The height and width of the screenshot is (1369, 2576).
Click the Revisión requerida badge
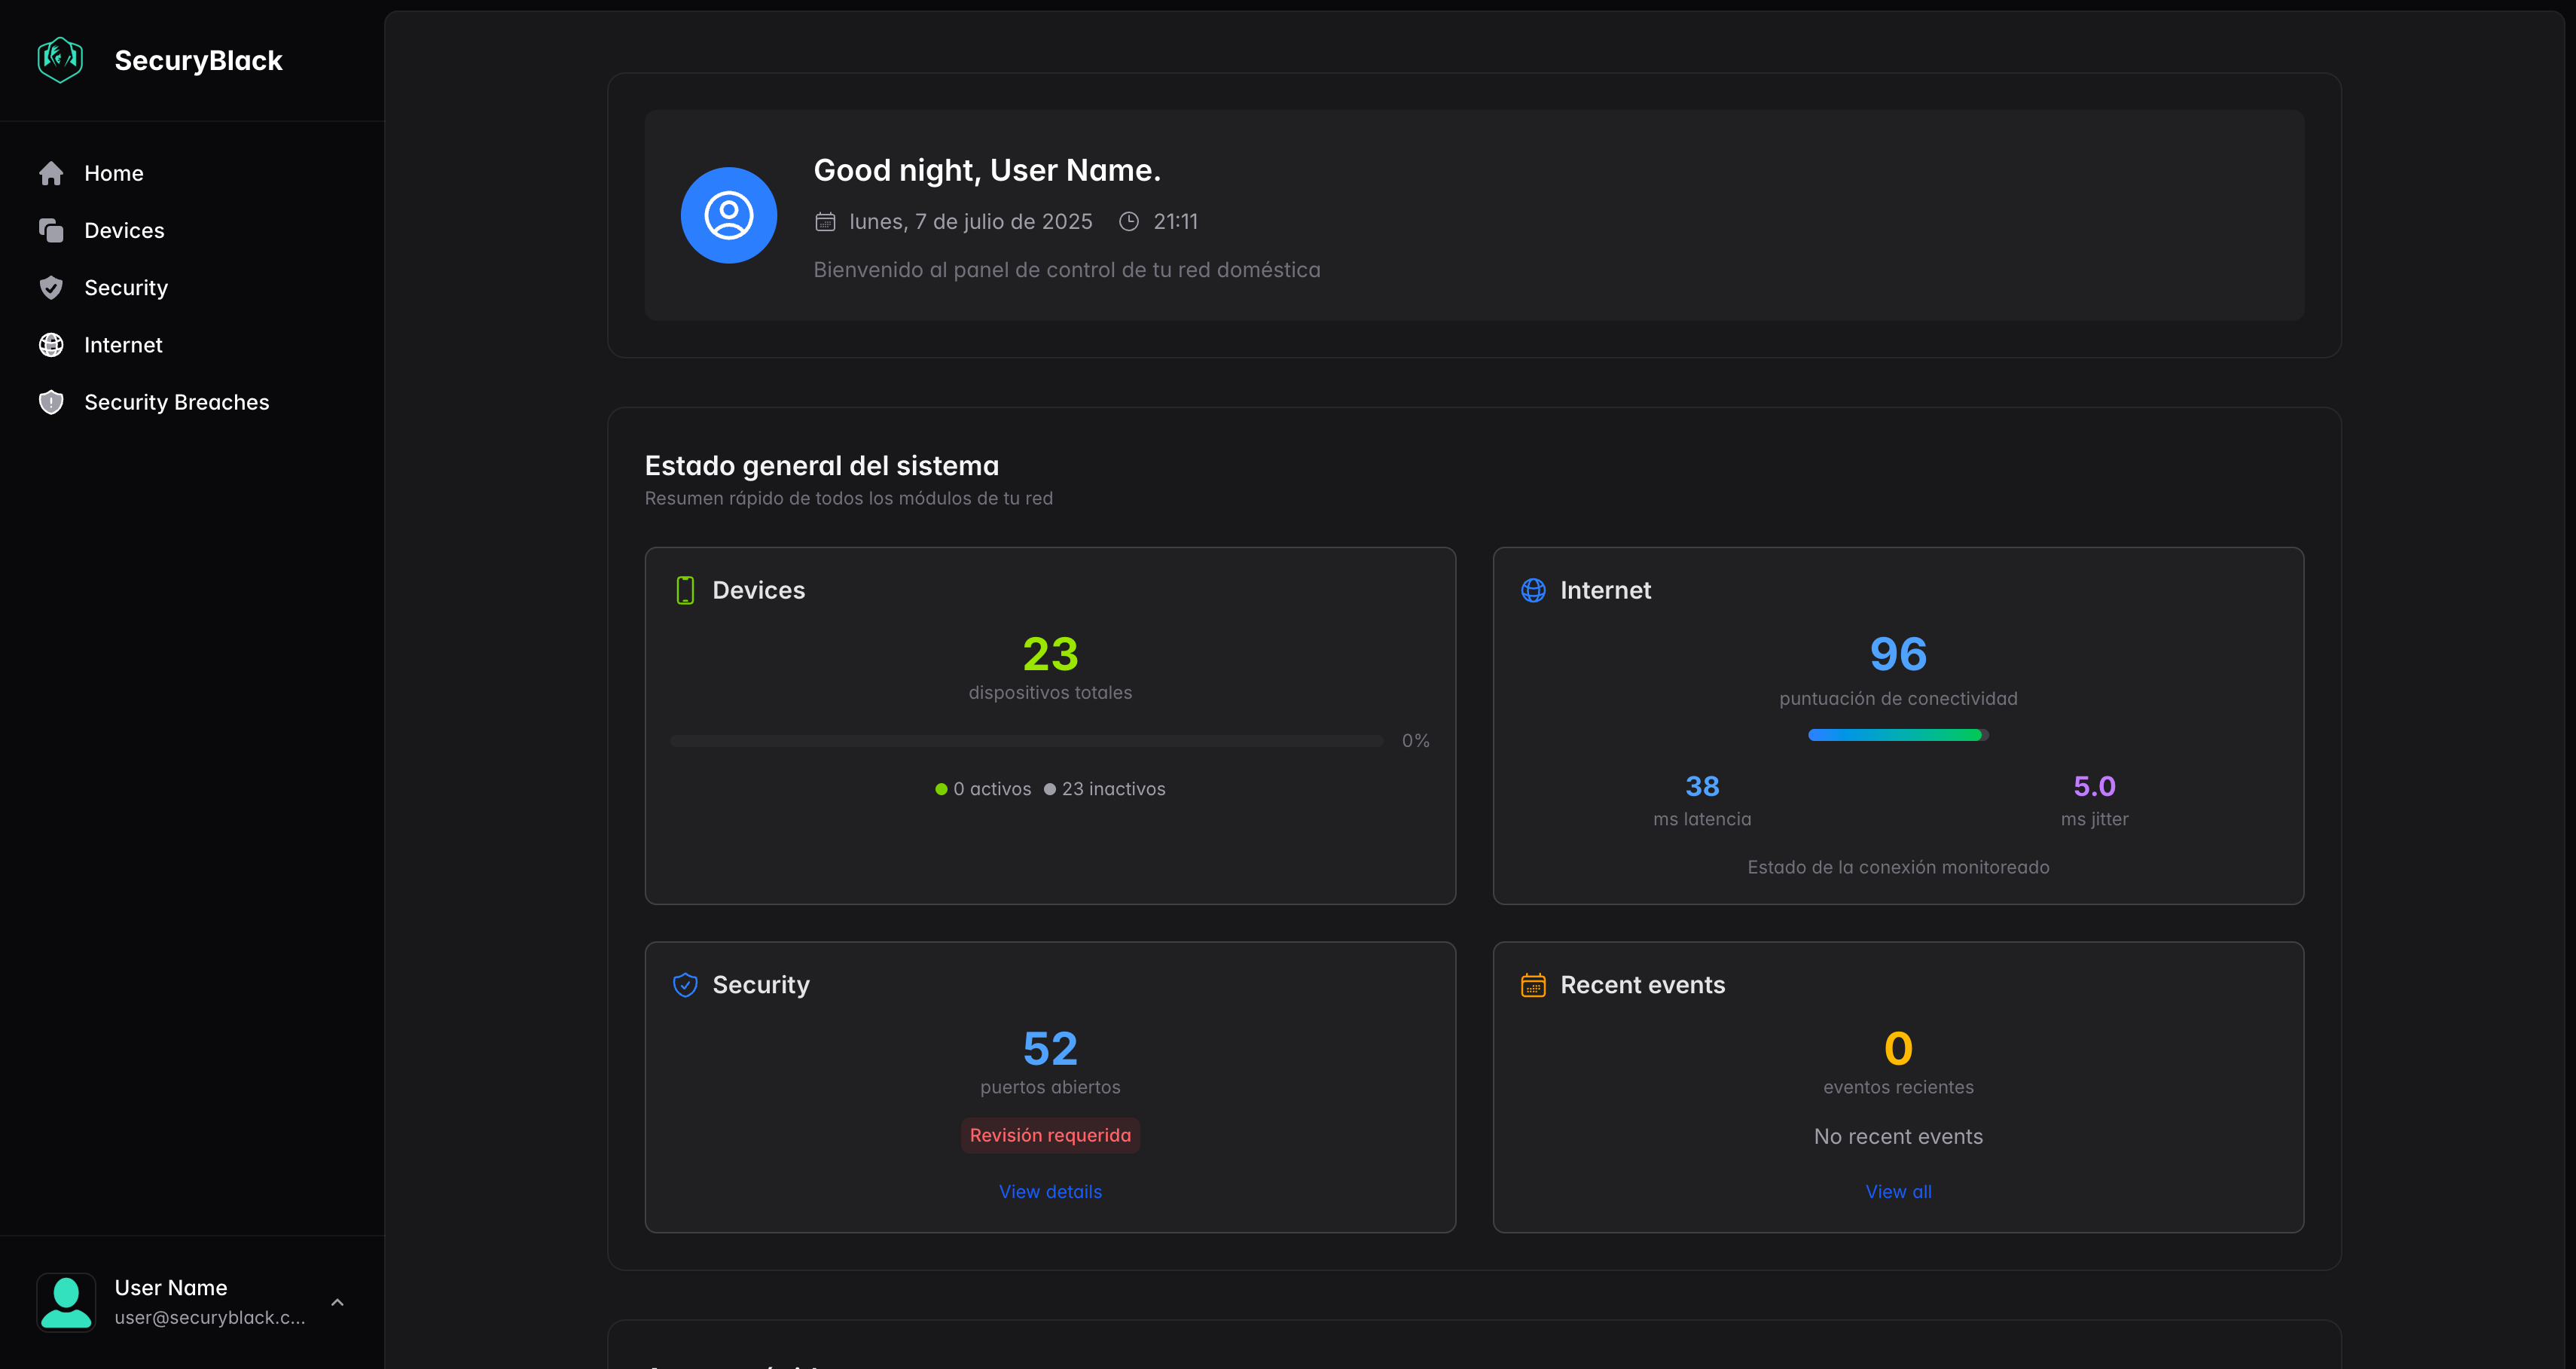click(x=1050, y=1135)
